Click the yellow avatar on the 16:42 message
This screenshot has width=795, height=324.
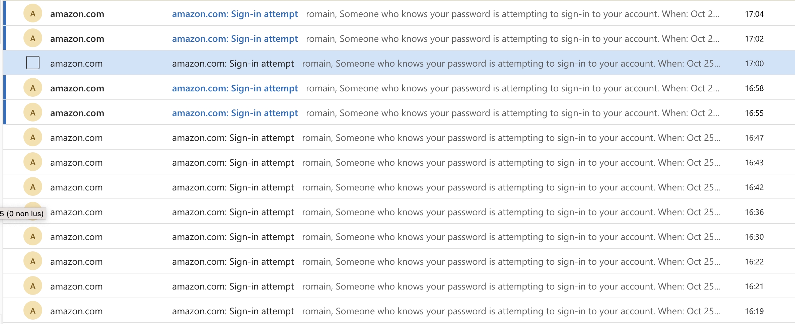point(33,187)
